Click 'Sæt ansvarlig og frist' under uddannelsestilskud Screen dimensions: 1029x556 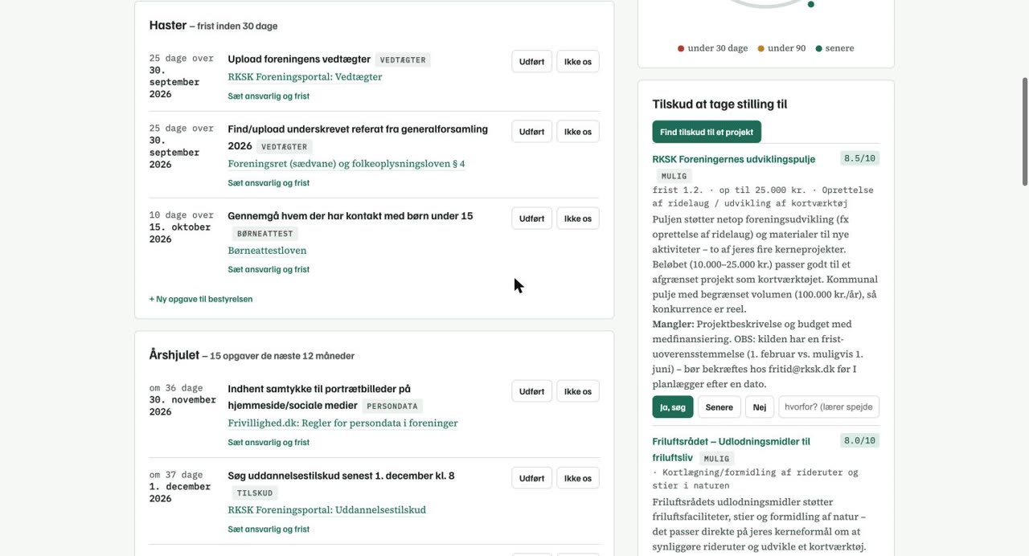point(269,529)
